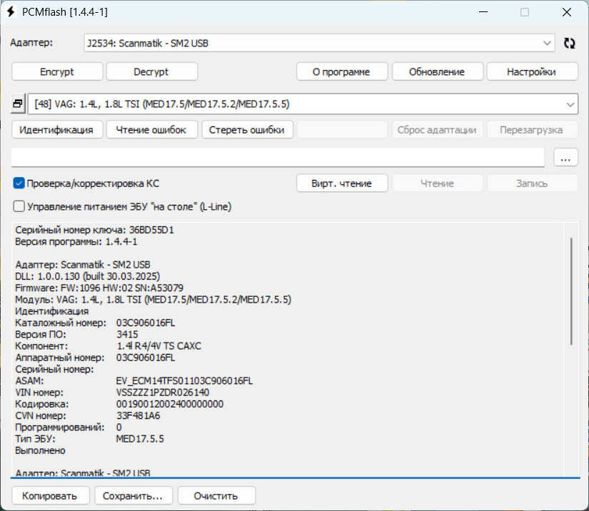Viewport: 589px width, 511px height.
Task: Expand the VAG module selection dropdown
Action: click(x=570, y=104)
